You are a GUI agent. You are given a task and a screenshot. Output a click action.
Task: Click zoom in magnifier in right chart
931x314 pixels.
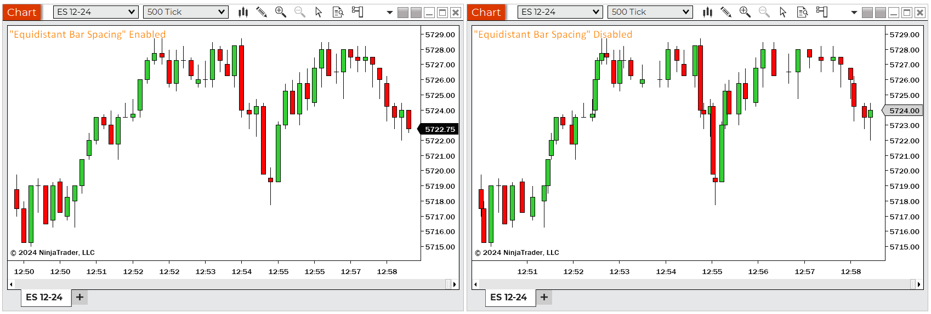[x=745, y=12]
